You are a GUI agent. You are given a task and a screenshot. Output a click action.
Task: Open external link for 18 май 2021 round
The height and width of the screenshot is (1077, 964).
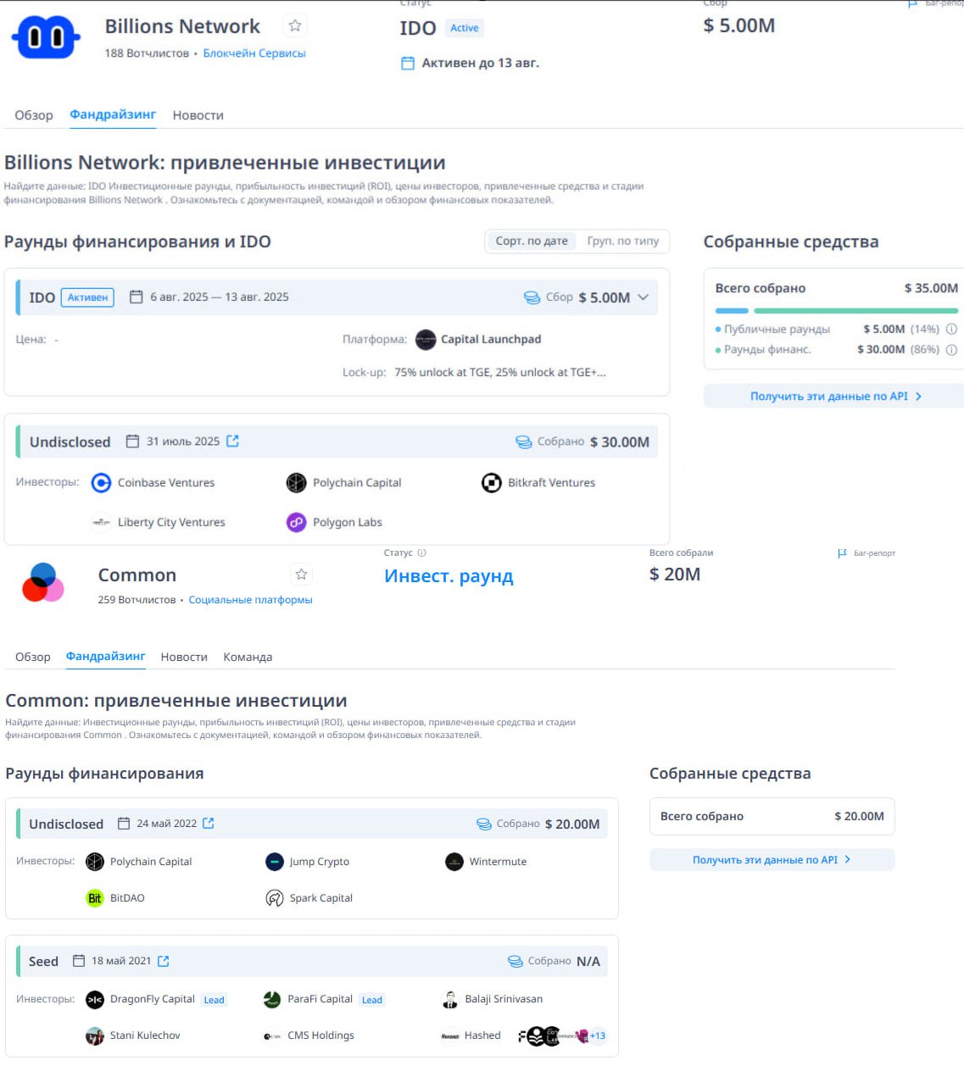[164, 961]
